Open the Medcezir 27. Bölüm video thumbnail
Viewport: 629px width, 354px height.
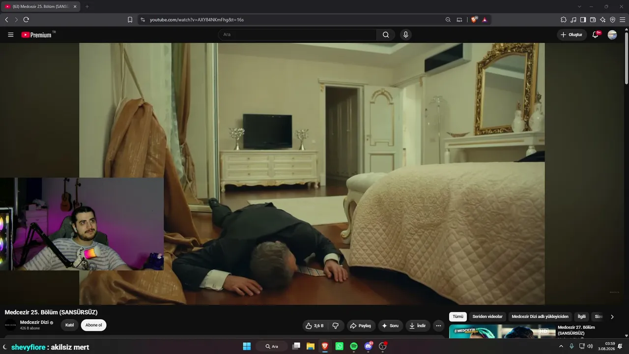click(x=502, y=331)
